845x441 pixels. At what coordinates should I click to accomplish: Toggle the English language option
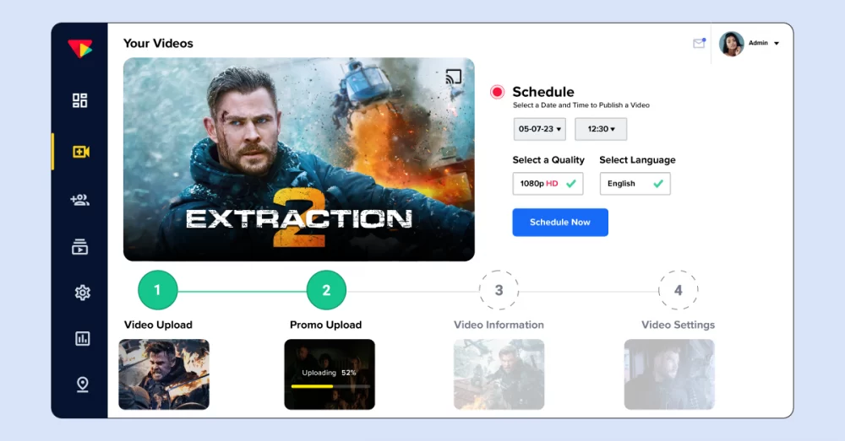pos(635,184)
